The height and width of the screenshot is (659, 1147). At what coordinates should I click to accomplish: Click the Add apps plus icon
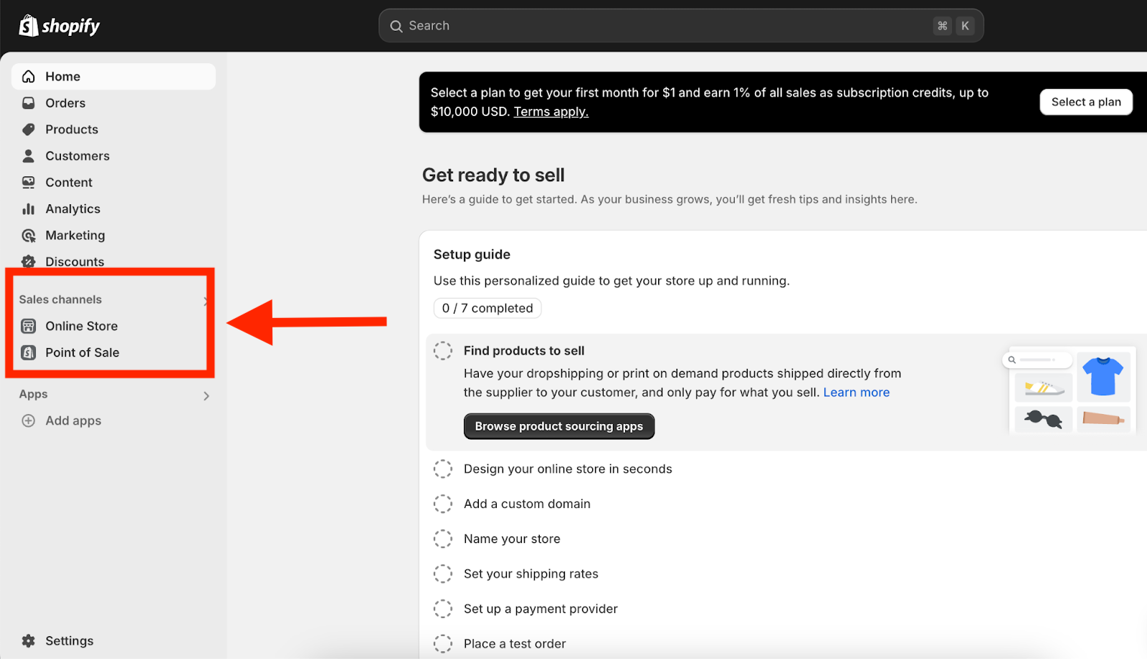pyautogui.click(x=29, y=421)
